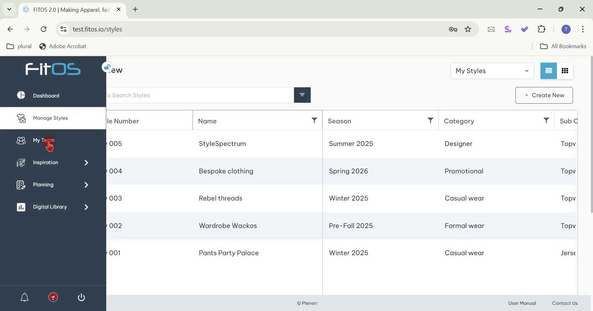Open the user profile avatar
Viewport: 593px width, 311px height.
(53, 297)
